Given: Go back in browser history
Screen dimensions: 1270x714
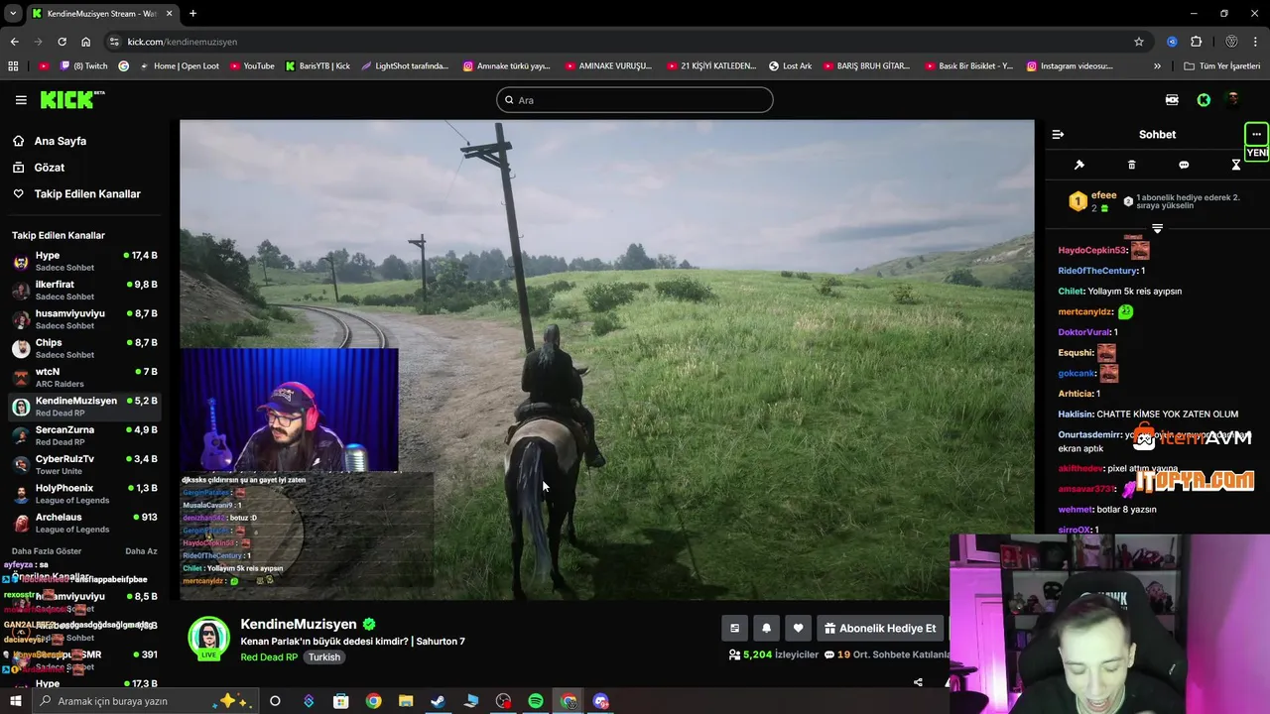Looking at the screenshot, I should coord(14,42).
